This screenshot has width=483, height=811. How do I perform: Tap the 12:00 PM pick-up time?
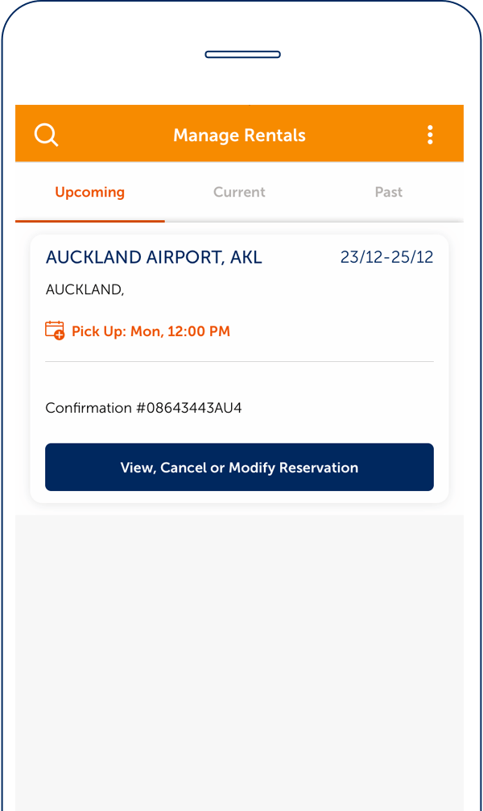pyautogui.click(x=199, y=331)
